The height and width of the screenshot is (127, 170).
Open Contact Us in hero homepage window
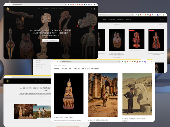tap(54, 9)
